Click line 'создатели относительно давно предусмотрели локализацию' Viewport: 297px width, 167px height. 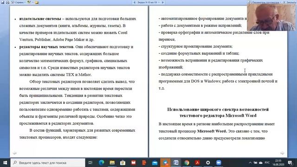[212, 138]
